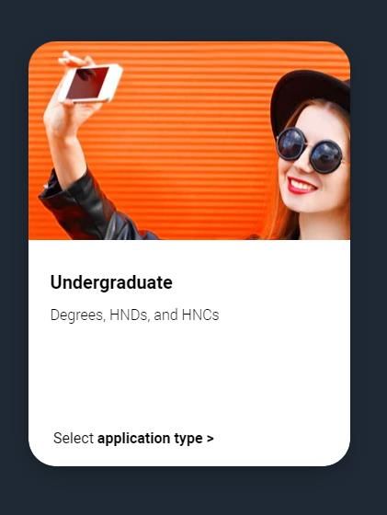
Task: Click the woman's smiling red lips
Action: coord(302,186)
